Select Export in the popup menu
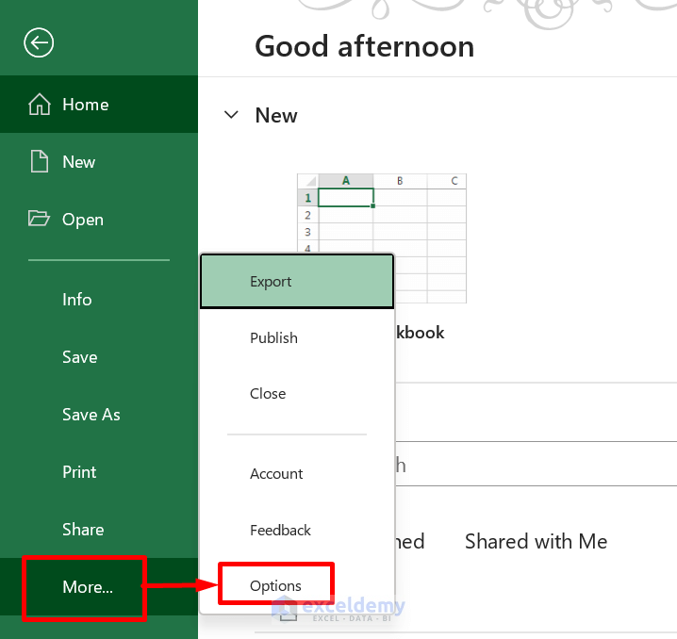The image size is (677, 639). (x=297, y=281)
